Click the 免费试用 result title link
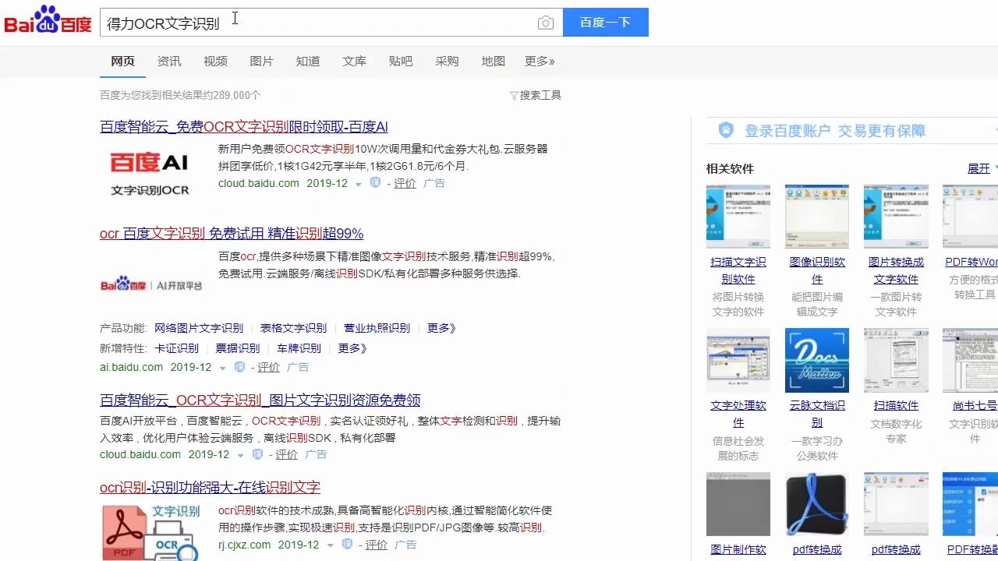Image resolution: width=998 pixels, height=561 pixels. tap(230, 233)
